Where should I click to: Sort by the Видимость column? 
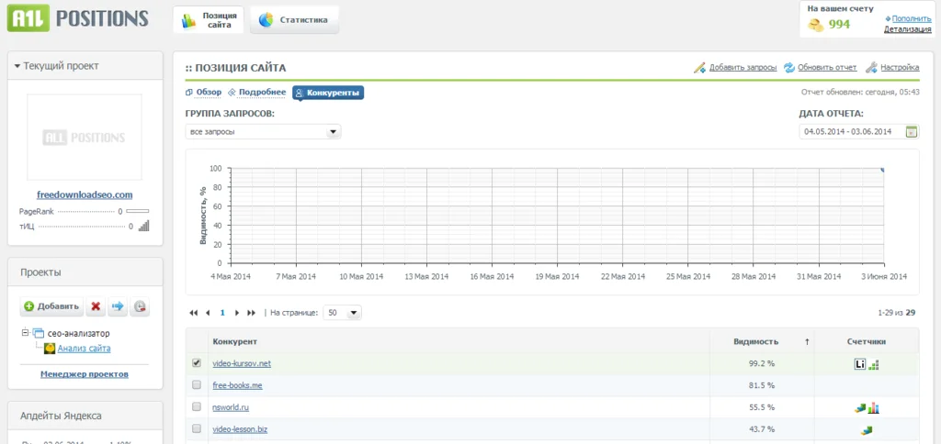(x=755, y=341)
